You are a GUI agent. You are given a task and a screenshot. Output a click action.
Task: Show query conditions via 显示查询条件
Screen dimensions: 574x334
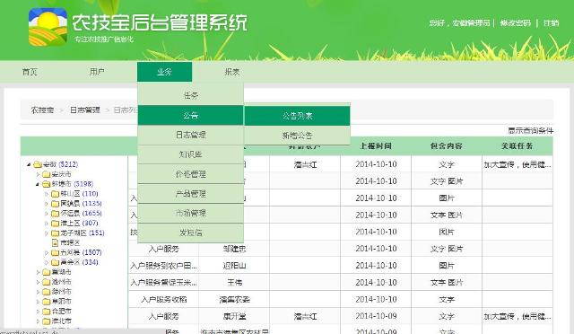pyautogui.click(x=530, y=130)
